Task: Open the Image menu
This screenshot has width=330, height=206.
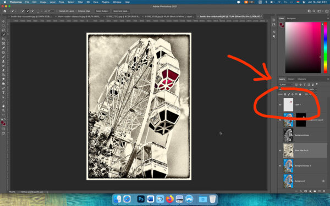Action: 43,2
